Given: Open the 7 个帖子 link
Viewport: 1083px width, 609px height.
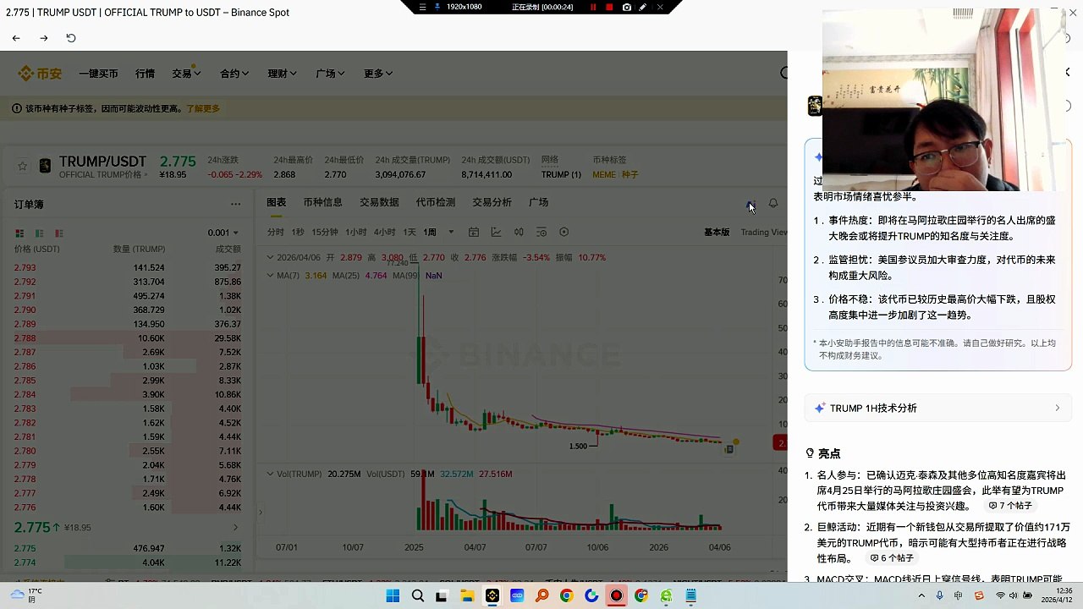Looking at the screenshot, I should 1010,506.
